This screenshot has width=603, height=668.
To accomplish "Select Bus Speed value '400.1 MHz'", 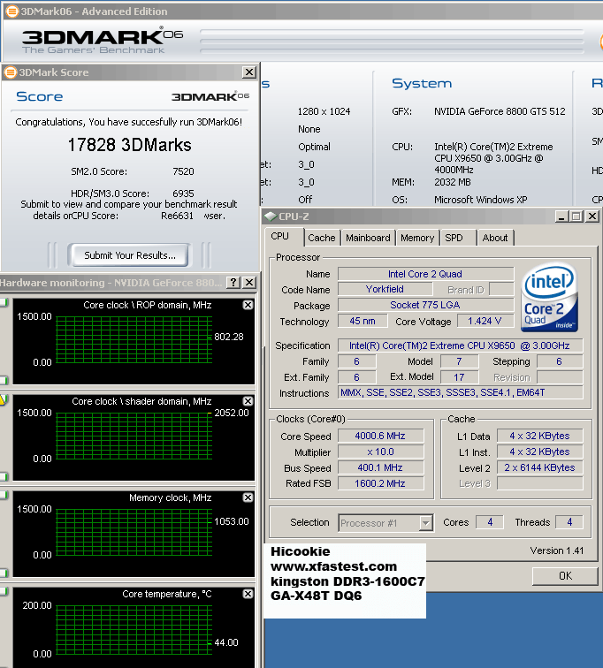I will pyautogui.click(x=380, y=467).
